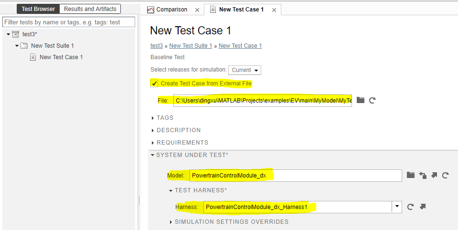
Task: Switch to Results and Artifacts tab
Action: (x=90, y=9)
